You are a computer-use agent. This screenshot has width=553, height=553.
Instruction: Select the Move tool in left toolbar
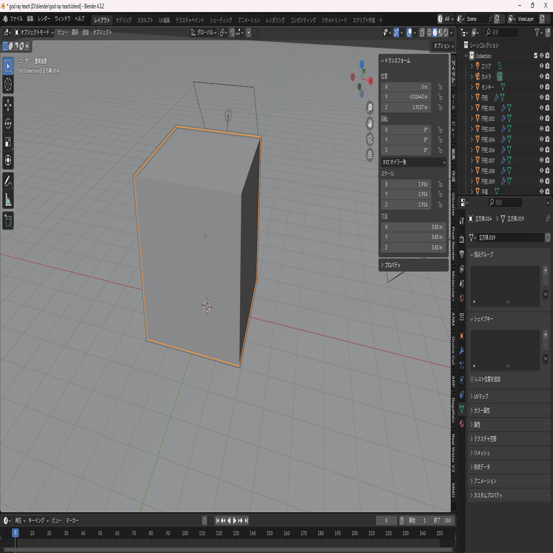[x=8, y=105]
